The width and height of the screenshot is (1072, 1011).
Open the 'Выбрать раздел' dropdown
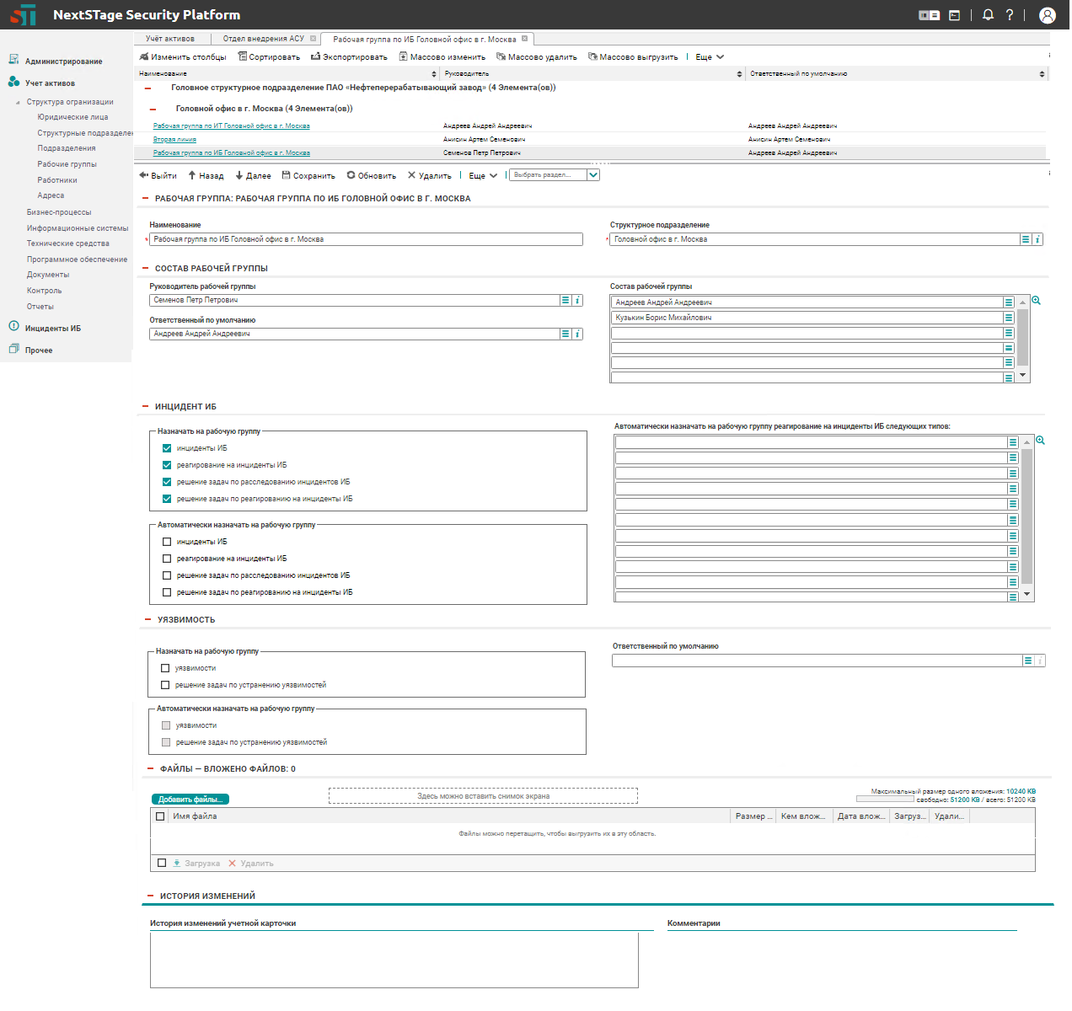pos(593,175)
